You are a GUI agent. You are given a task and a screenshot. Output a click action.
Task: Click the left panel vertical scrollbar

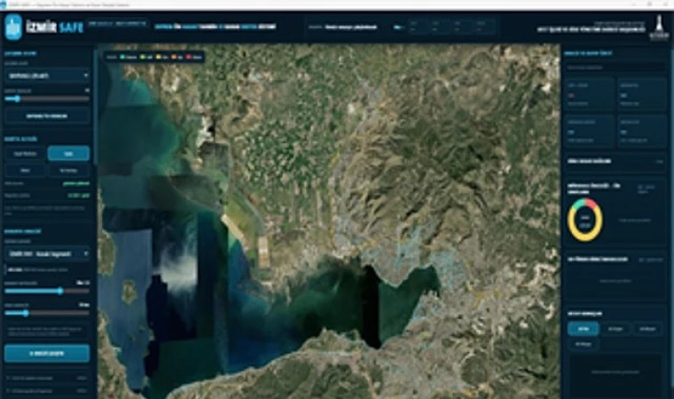(96, 107)
